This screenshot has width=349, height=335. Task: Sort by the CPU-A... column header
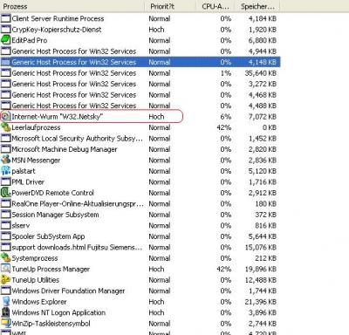pos(216,6)
